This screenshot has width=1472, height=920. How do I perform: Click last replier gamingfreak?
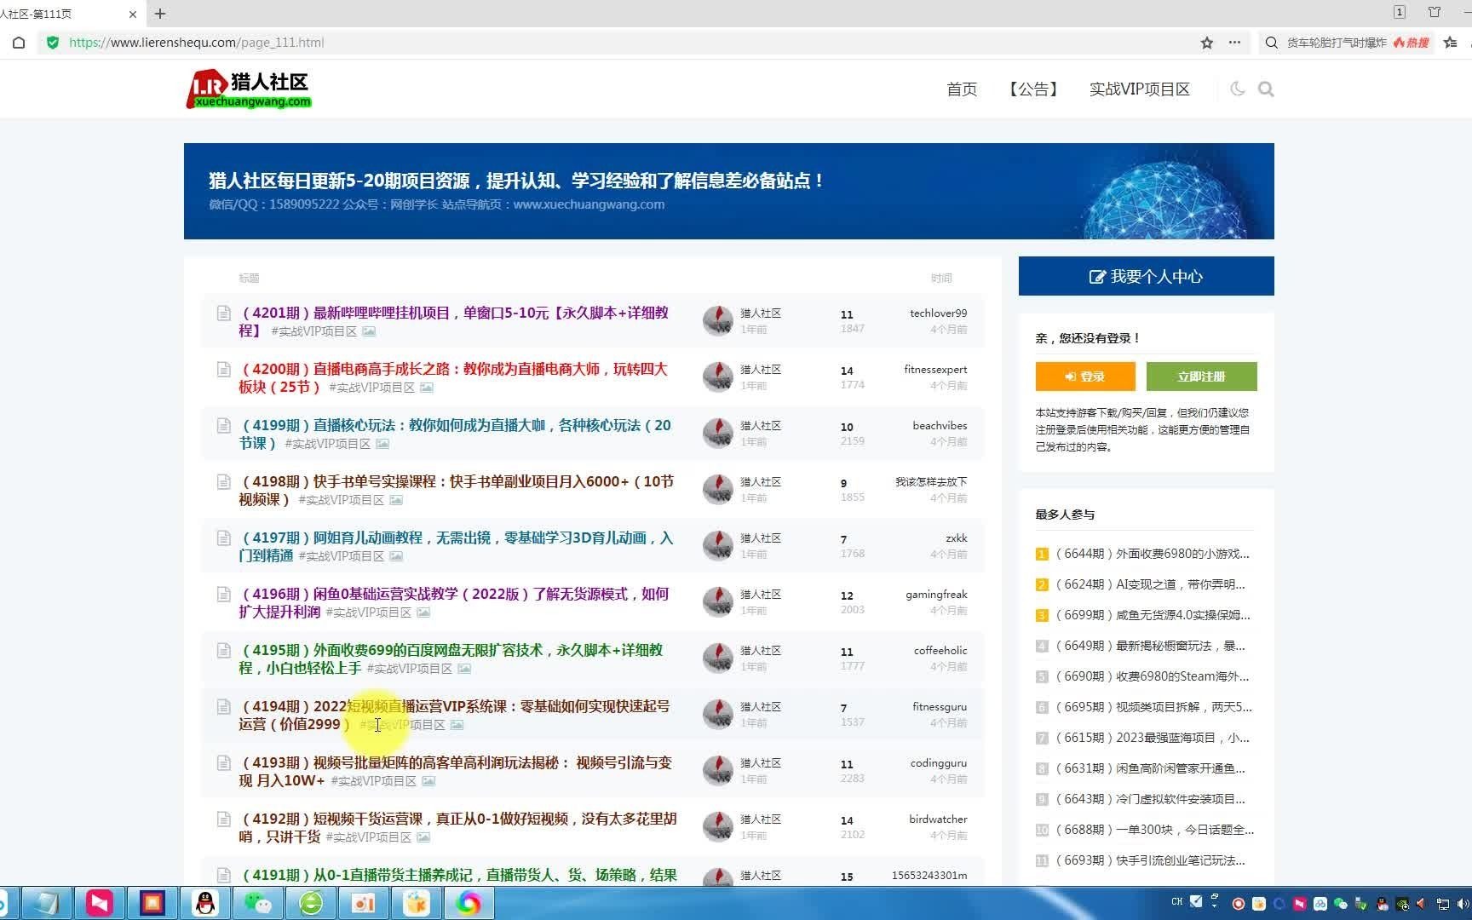tap(936, 595)
